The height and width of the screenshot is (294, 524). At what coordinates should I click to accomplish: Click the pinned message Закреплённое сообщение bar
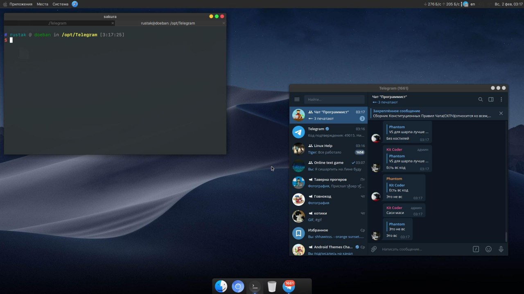click(x=432, y=113)
